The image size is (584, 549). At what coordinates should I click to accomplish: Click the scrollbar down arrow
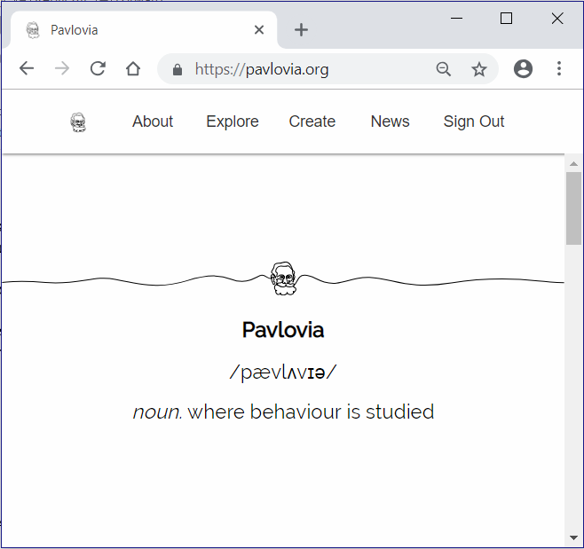(x=573, y=537)
